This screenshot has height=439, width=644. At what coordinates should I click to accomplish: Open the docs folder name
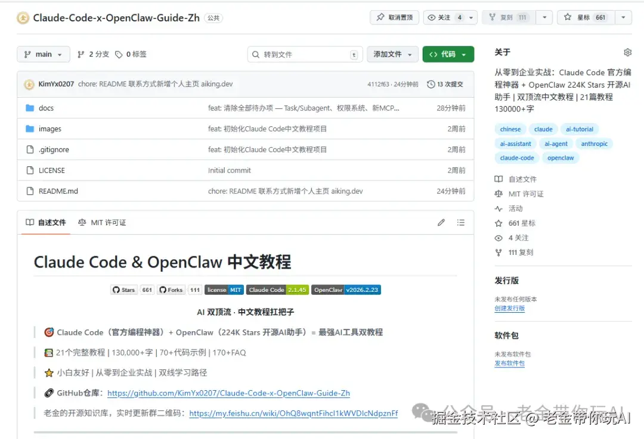46,108
